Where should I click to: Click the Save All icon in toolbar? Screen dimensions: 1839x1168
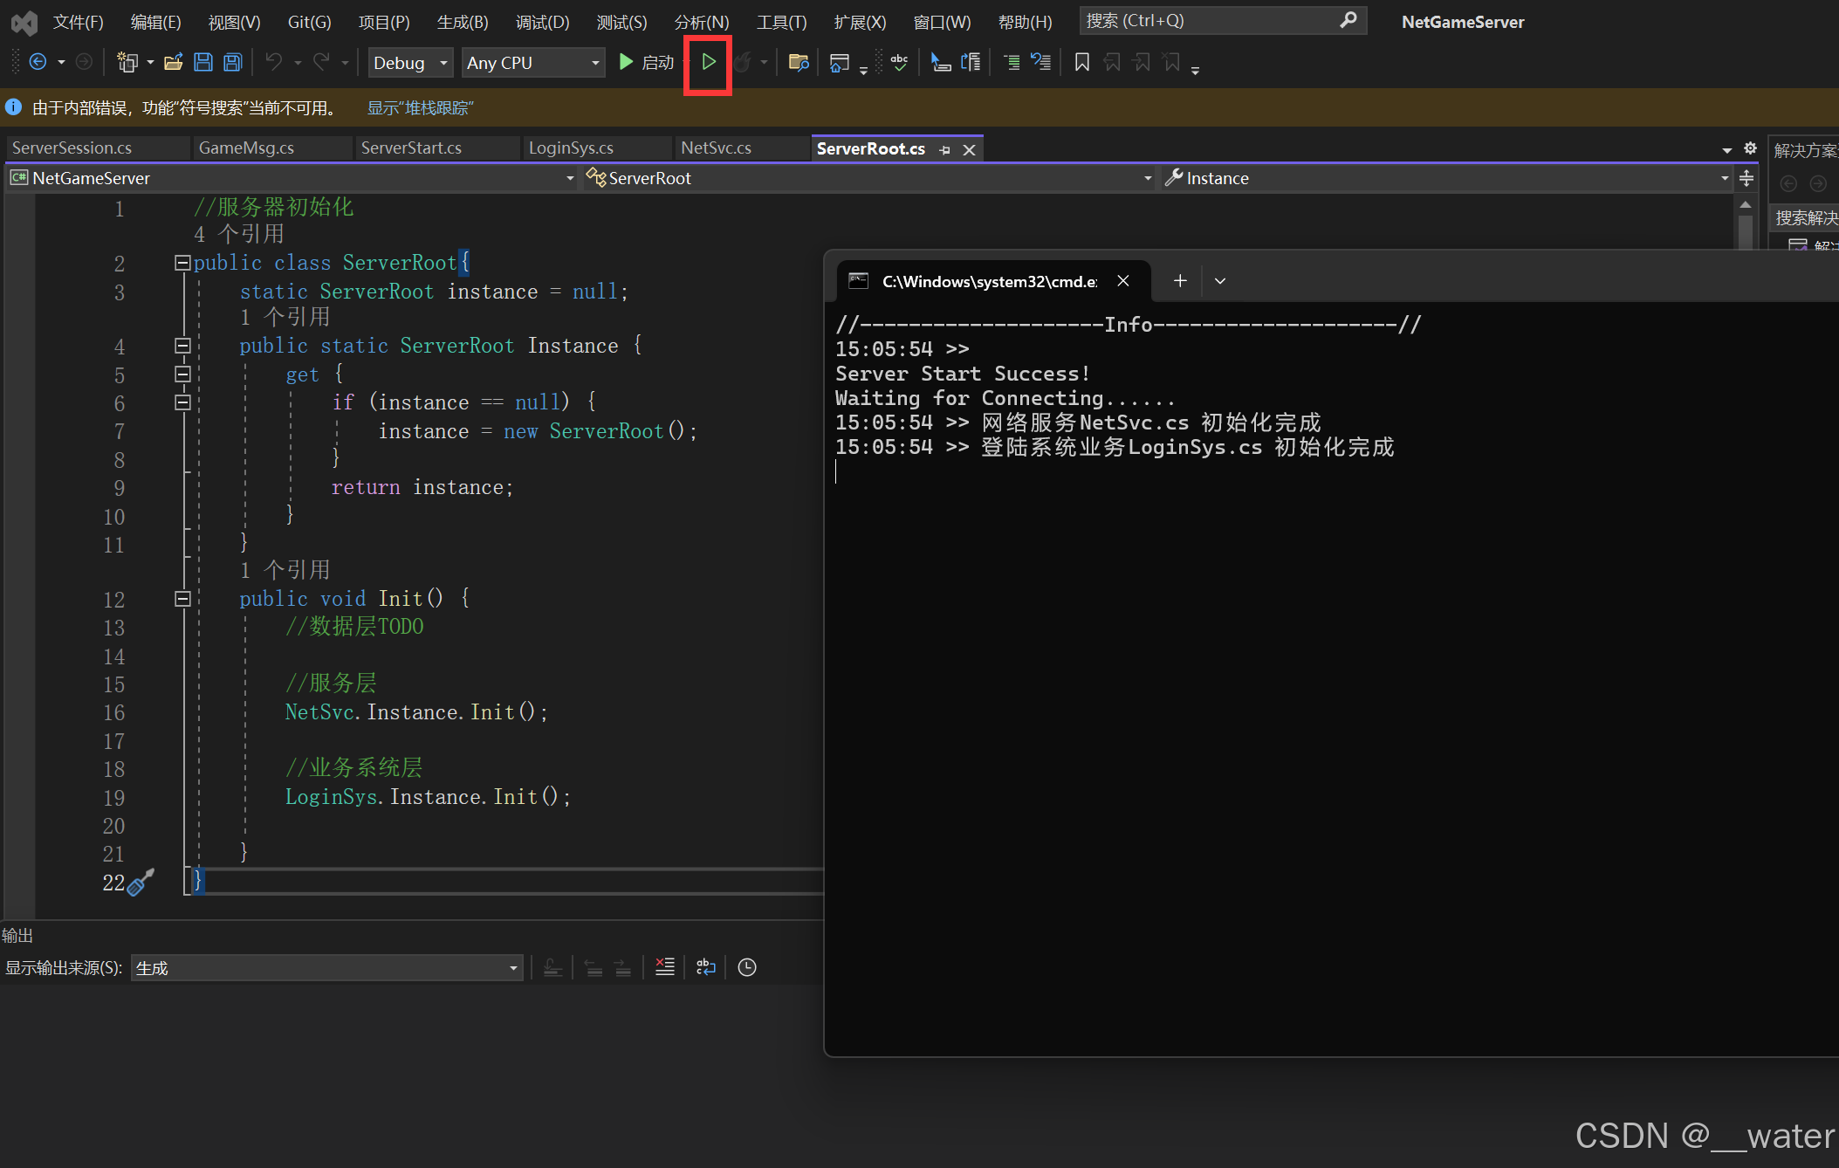pyautogui.click(x=232, y=62)
